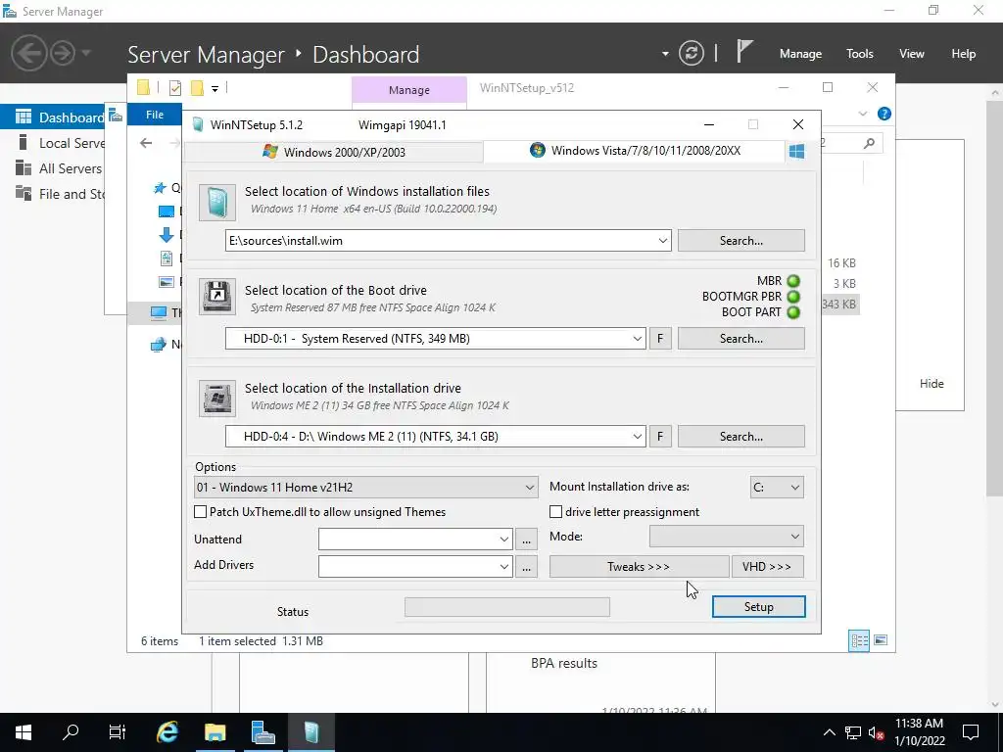Viewport: 1003px width, 752px height.
Task: Start installation with the Setup button
Action: coord(759,607)
